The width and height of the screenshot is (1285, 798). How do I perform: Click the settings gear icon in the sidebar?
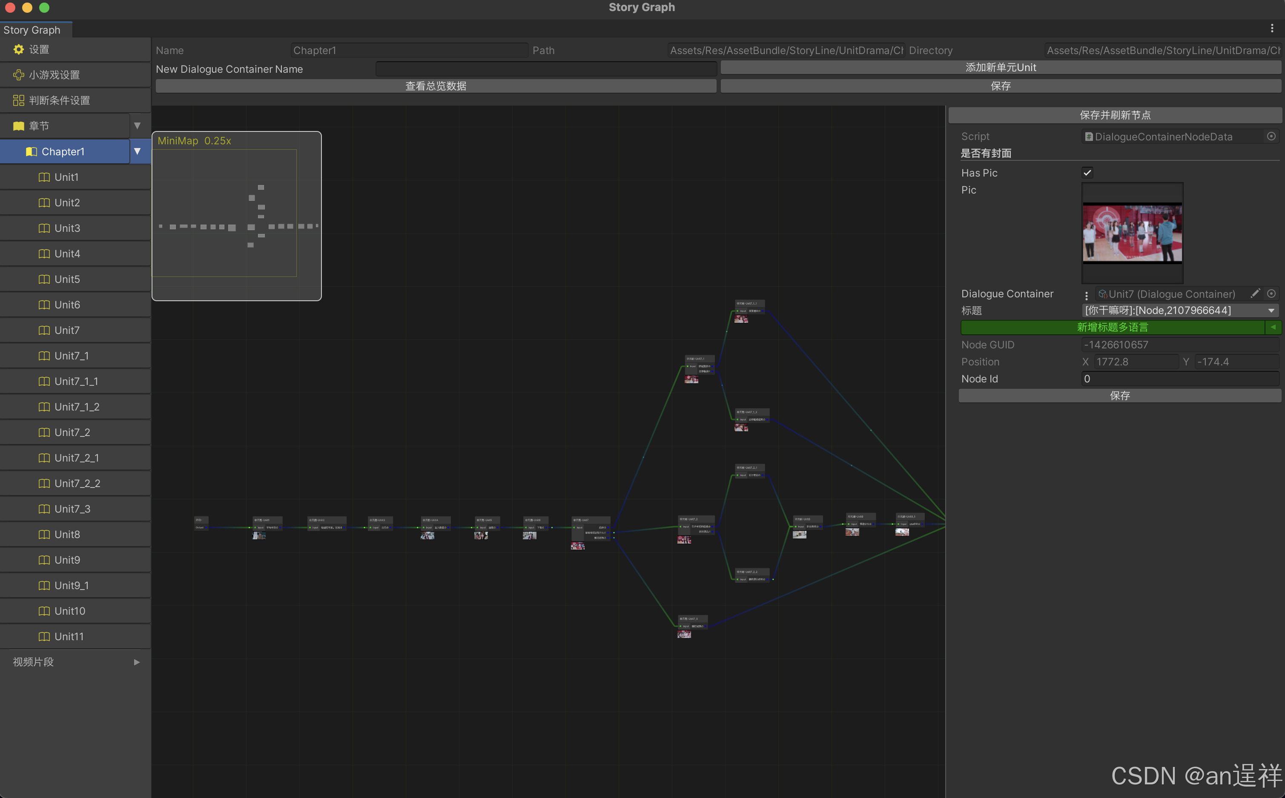tap(18, 49)
